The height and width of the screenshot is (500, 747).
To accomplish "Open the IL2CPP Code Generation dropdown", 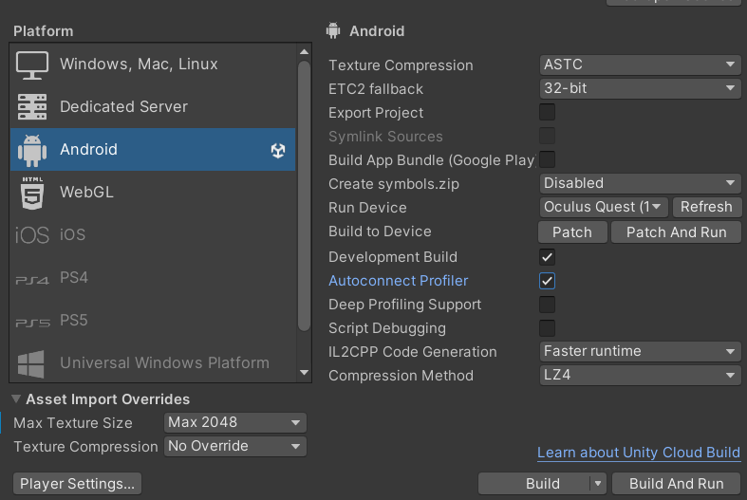I will coord(641,351).
